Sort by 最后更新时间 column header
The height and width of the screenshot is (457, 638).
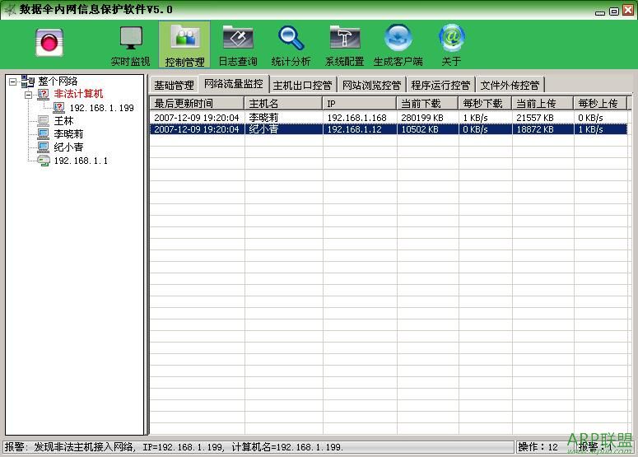(x=197, y=104)
